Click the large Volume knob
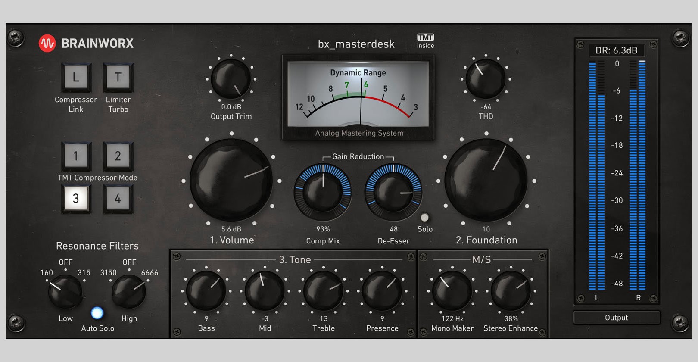 pyautogui.click(x=231, y=180)
